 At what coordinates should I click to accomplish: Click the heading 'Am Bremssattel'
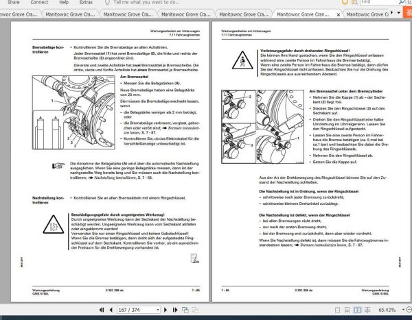(x=134, y=77)
